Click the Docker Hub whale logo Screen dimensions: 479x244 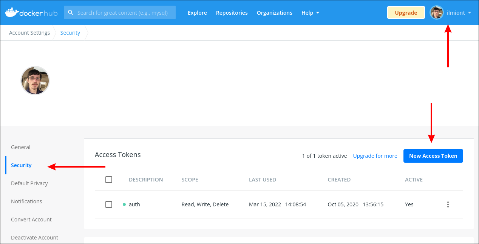[13, 12]
